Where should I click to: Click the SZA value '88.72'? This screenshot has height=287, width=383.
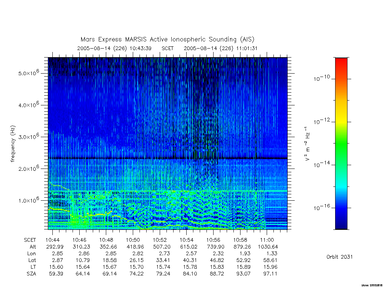click(x=217, y=274)
